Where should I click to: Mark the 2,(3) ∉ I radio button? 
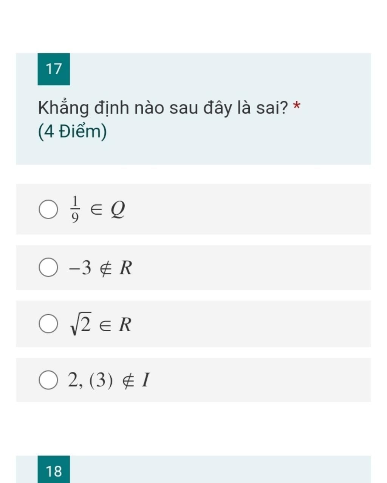(48, 380)
